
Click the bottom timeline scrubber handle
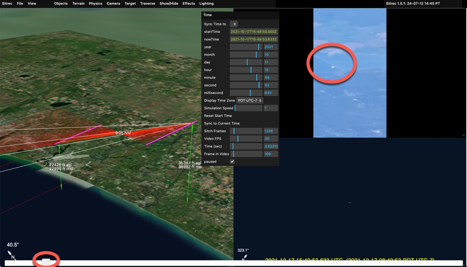coord(46,262)
